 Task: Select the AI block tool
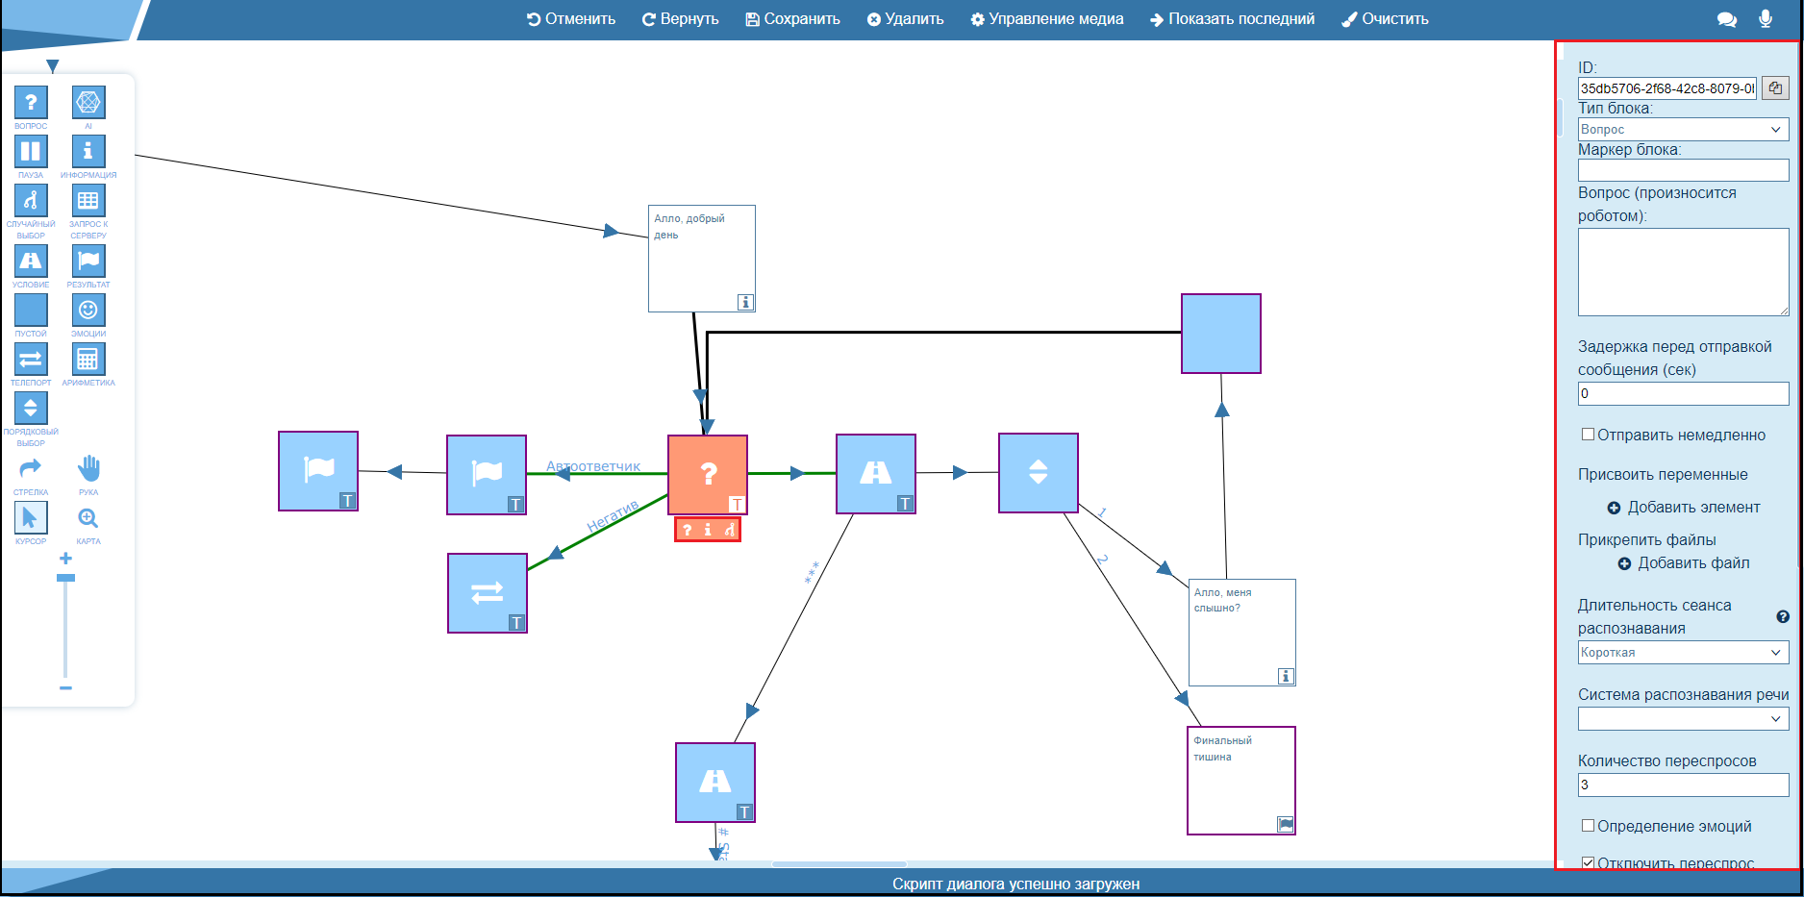click(88, 102)
